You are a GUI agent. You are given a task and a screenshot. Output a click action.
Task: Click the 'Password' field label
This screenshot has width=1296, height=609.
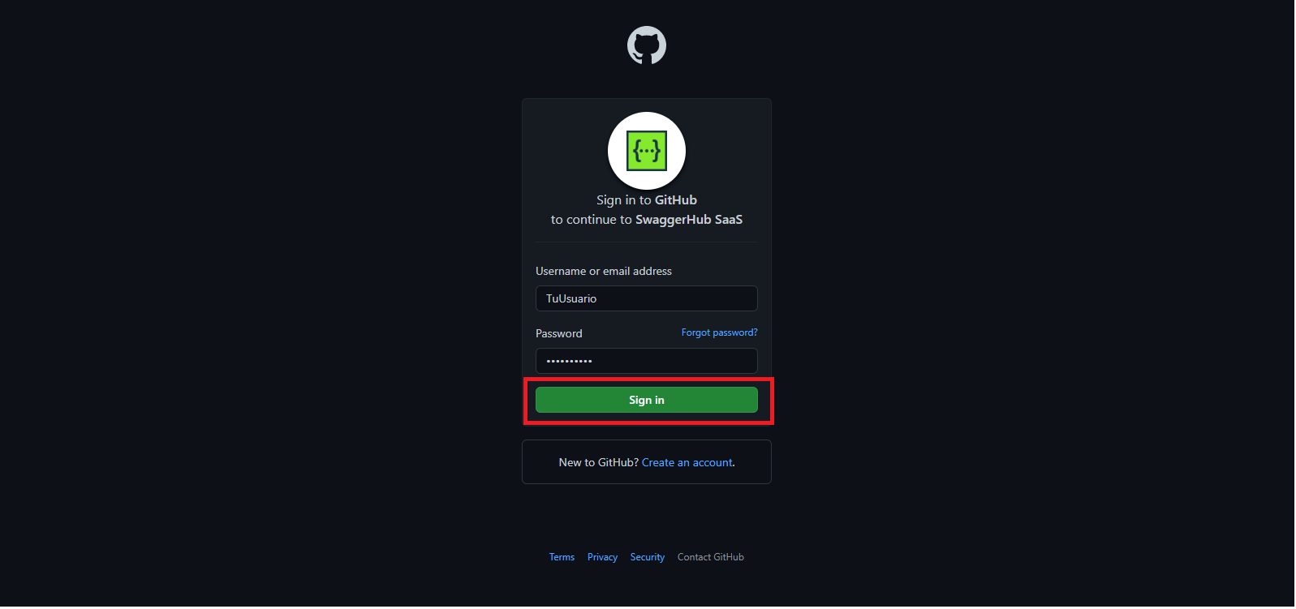tap(559, 333)
